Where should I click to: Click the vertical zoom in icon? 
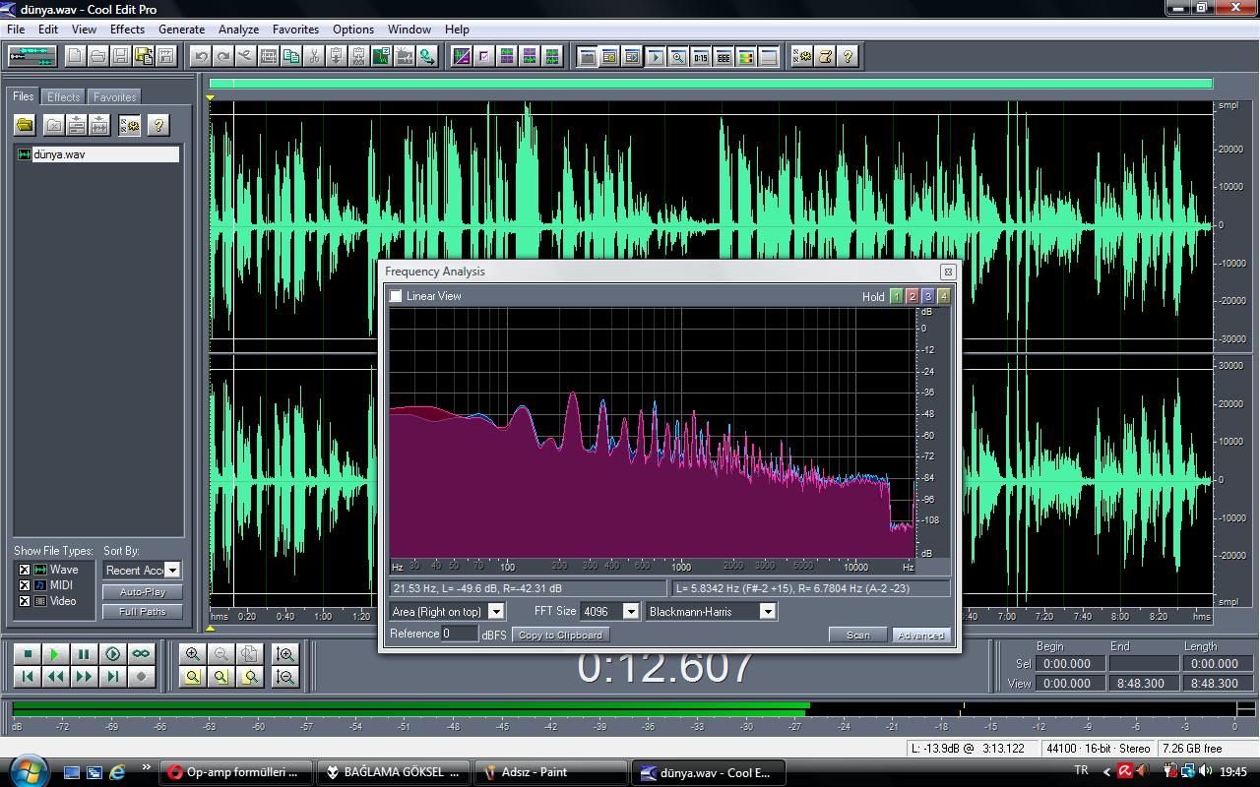click(284, 654)
